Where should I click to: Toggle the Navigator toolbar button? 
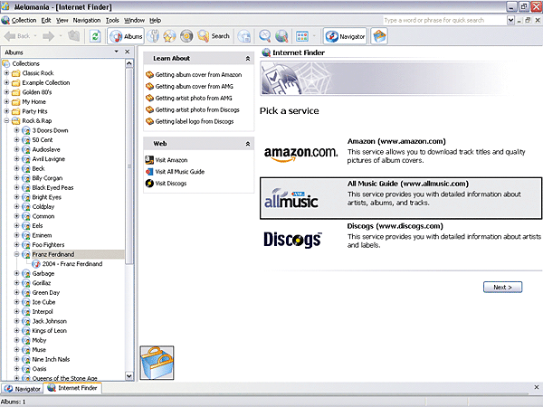click(x=345, y=36)
